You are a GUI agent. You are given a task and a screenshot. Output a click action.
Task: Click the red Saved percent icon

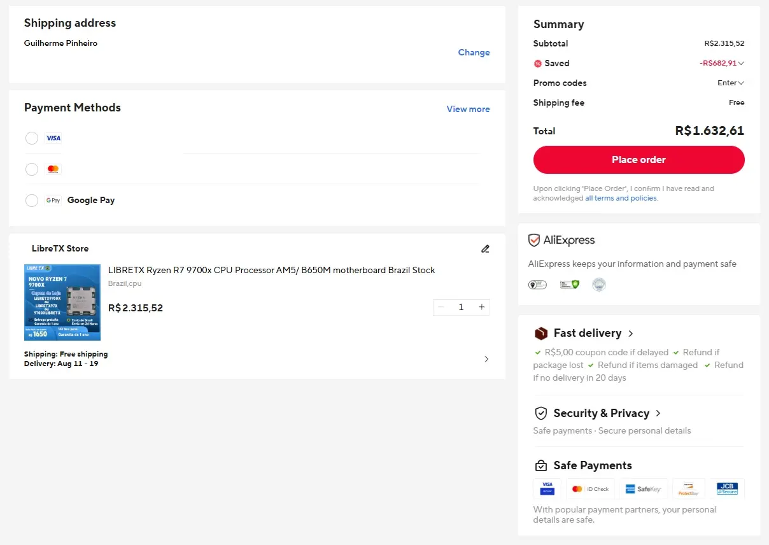click(537, 64)
